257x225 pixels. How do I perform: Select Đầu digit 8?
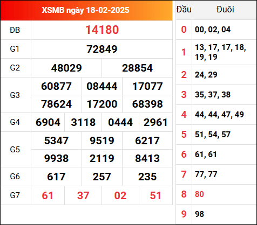click(x=184, y=194)
